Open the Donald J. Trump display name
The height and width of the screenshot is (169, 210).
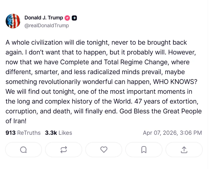44,18
